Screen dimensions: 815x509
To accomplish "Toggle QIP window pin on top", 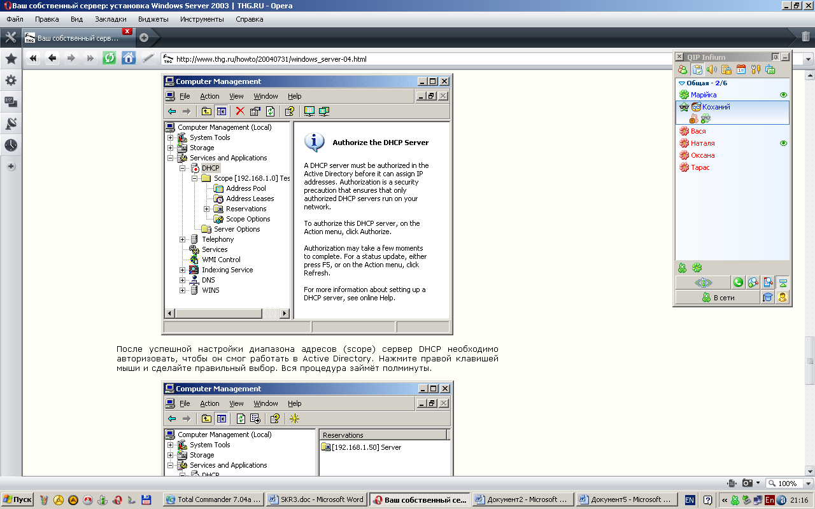I will click(x=775, y=57).
